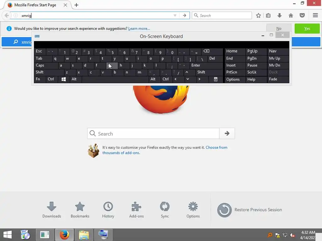Viewport: 322px width, 241px height.
Task: Click the toolbar Search field
Action: coord(222,16)
